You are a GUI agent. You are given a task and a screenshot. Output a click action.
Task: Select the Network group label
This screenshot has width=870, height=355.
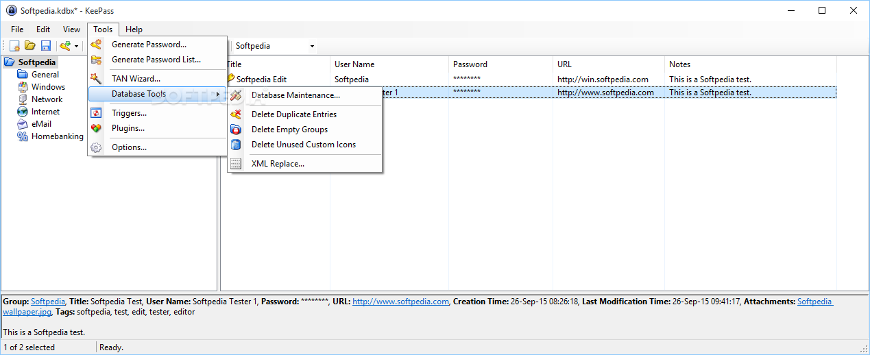click(47, 99)
